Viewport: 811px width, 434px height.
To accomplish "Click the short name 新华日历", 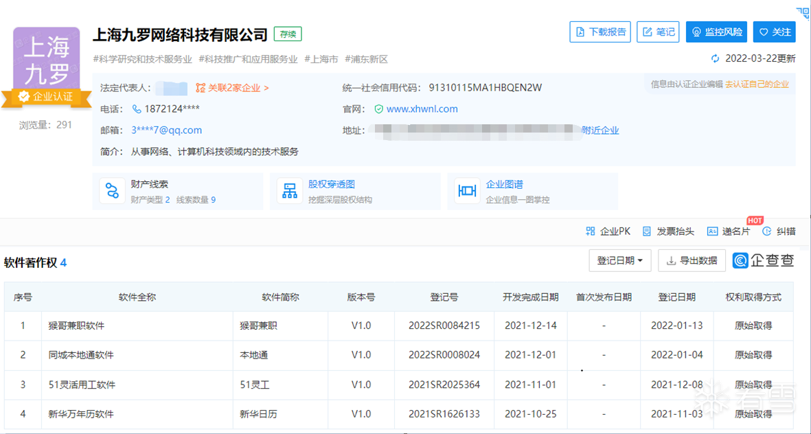I will [259, 414].
